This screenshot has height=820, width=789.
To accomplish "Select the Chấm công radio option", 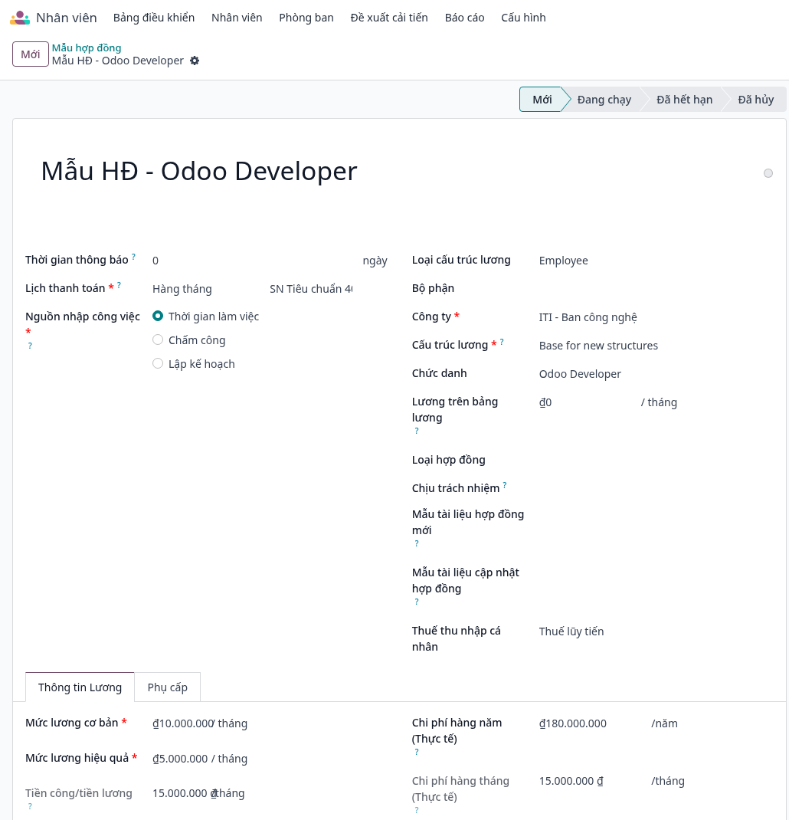I will (157, 340).
